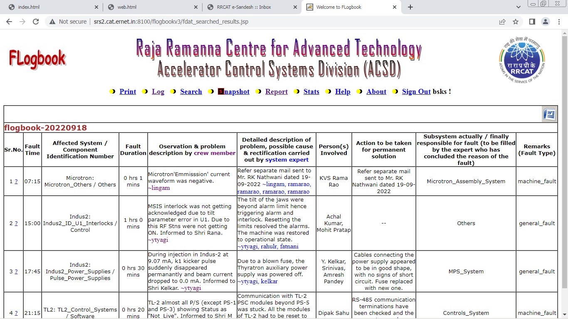568x319 pixels.
Task: Click the ? link in row 1
Action: 16,182
